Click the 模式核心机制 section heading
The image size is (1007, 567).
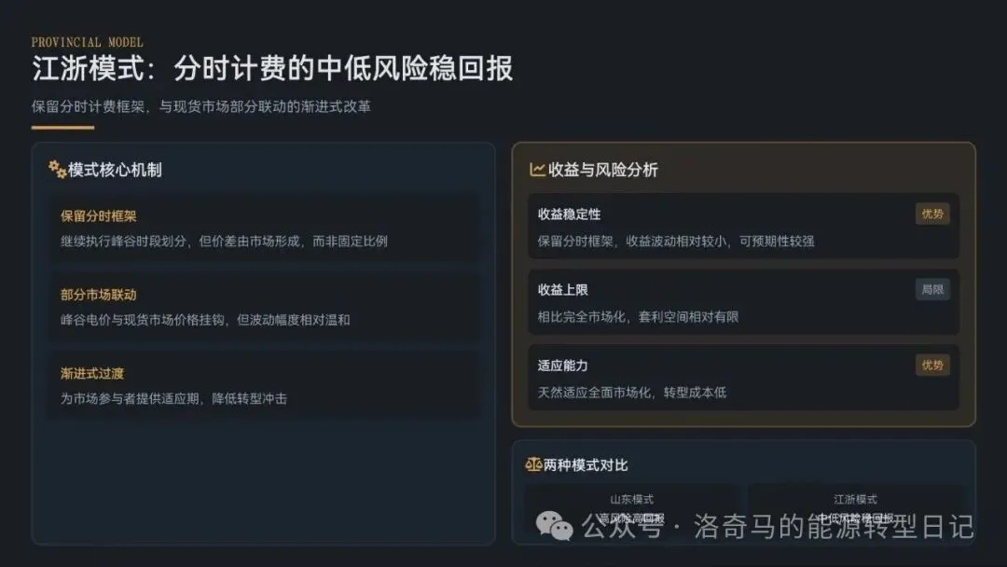point(115,170)
